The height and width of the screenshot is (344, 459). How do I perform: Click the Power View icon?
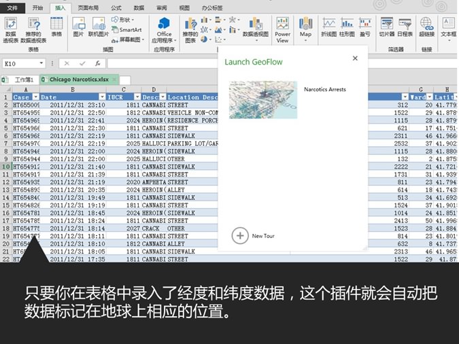click(282, 27)
